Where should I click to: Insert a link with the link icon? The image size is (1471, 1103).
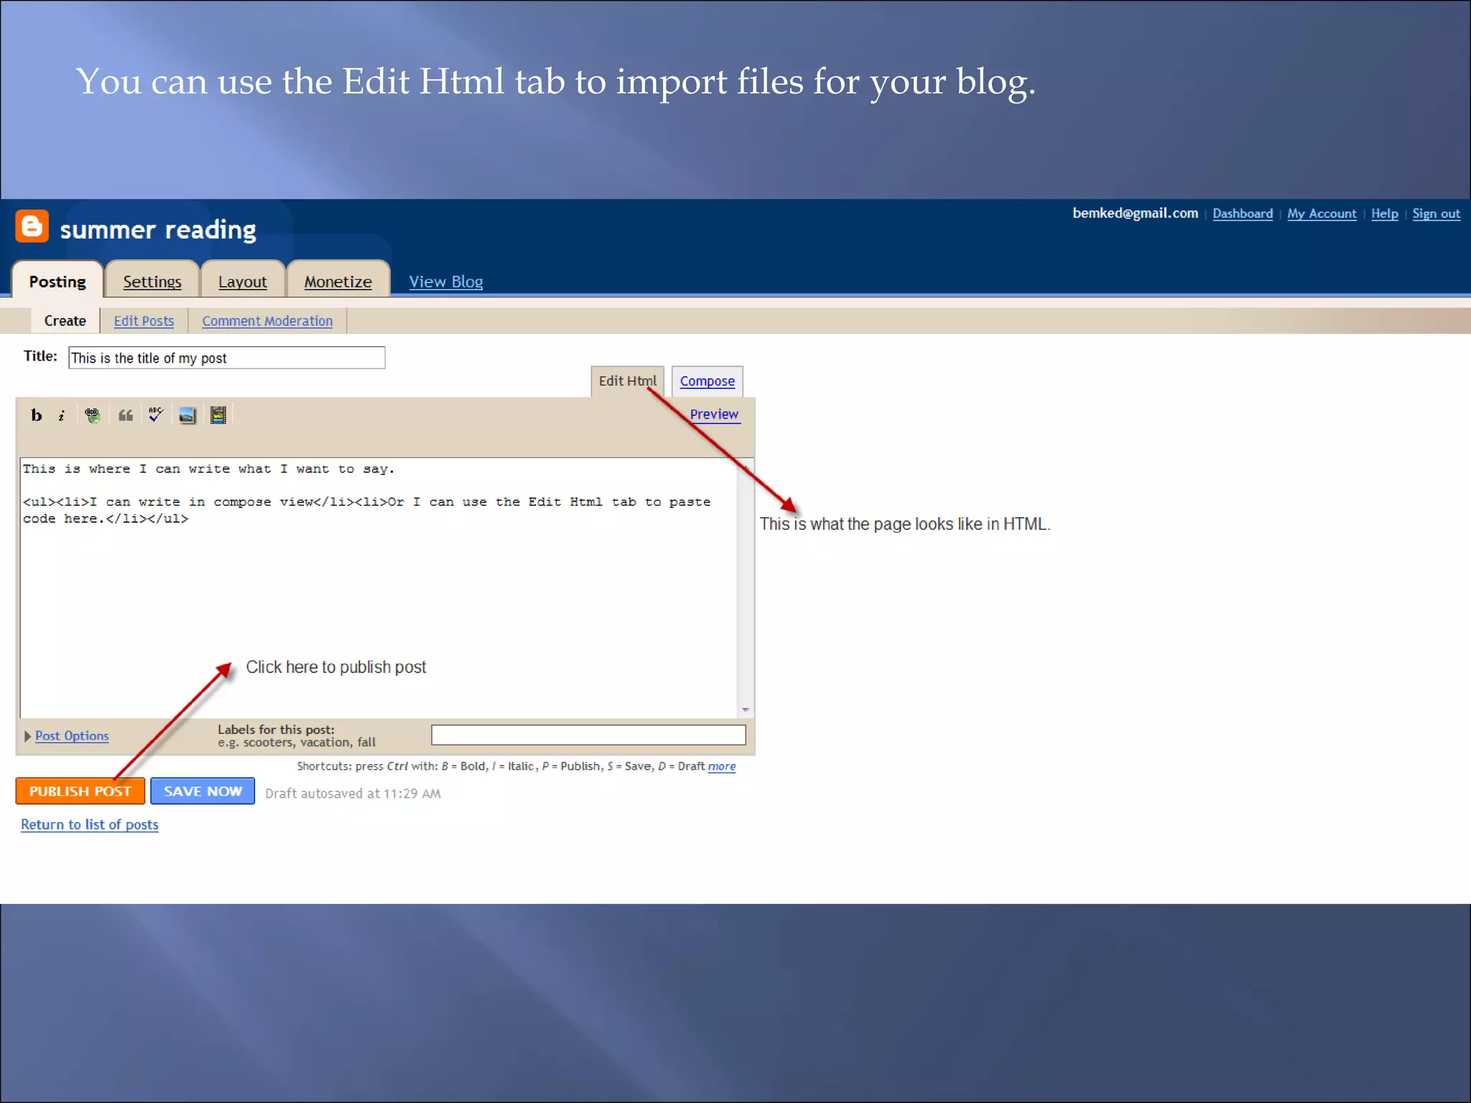(x=93, y=415)
